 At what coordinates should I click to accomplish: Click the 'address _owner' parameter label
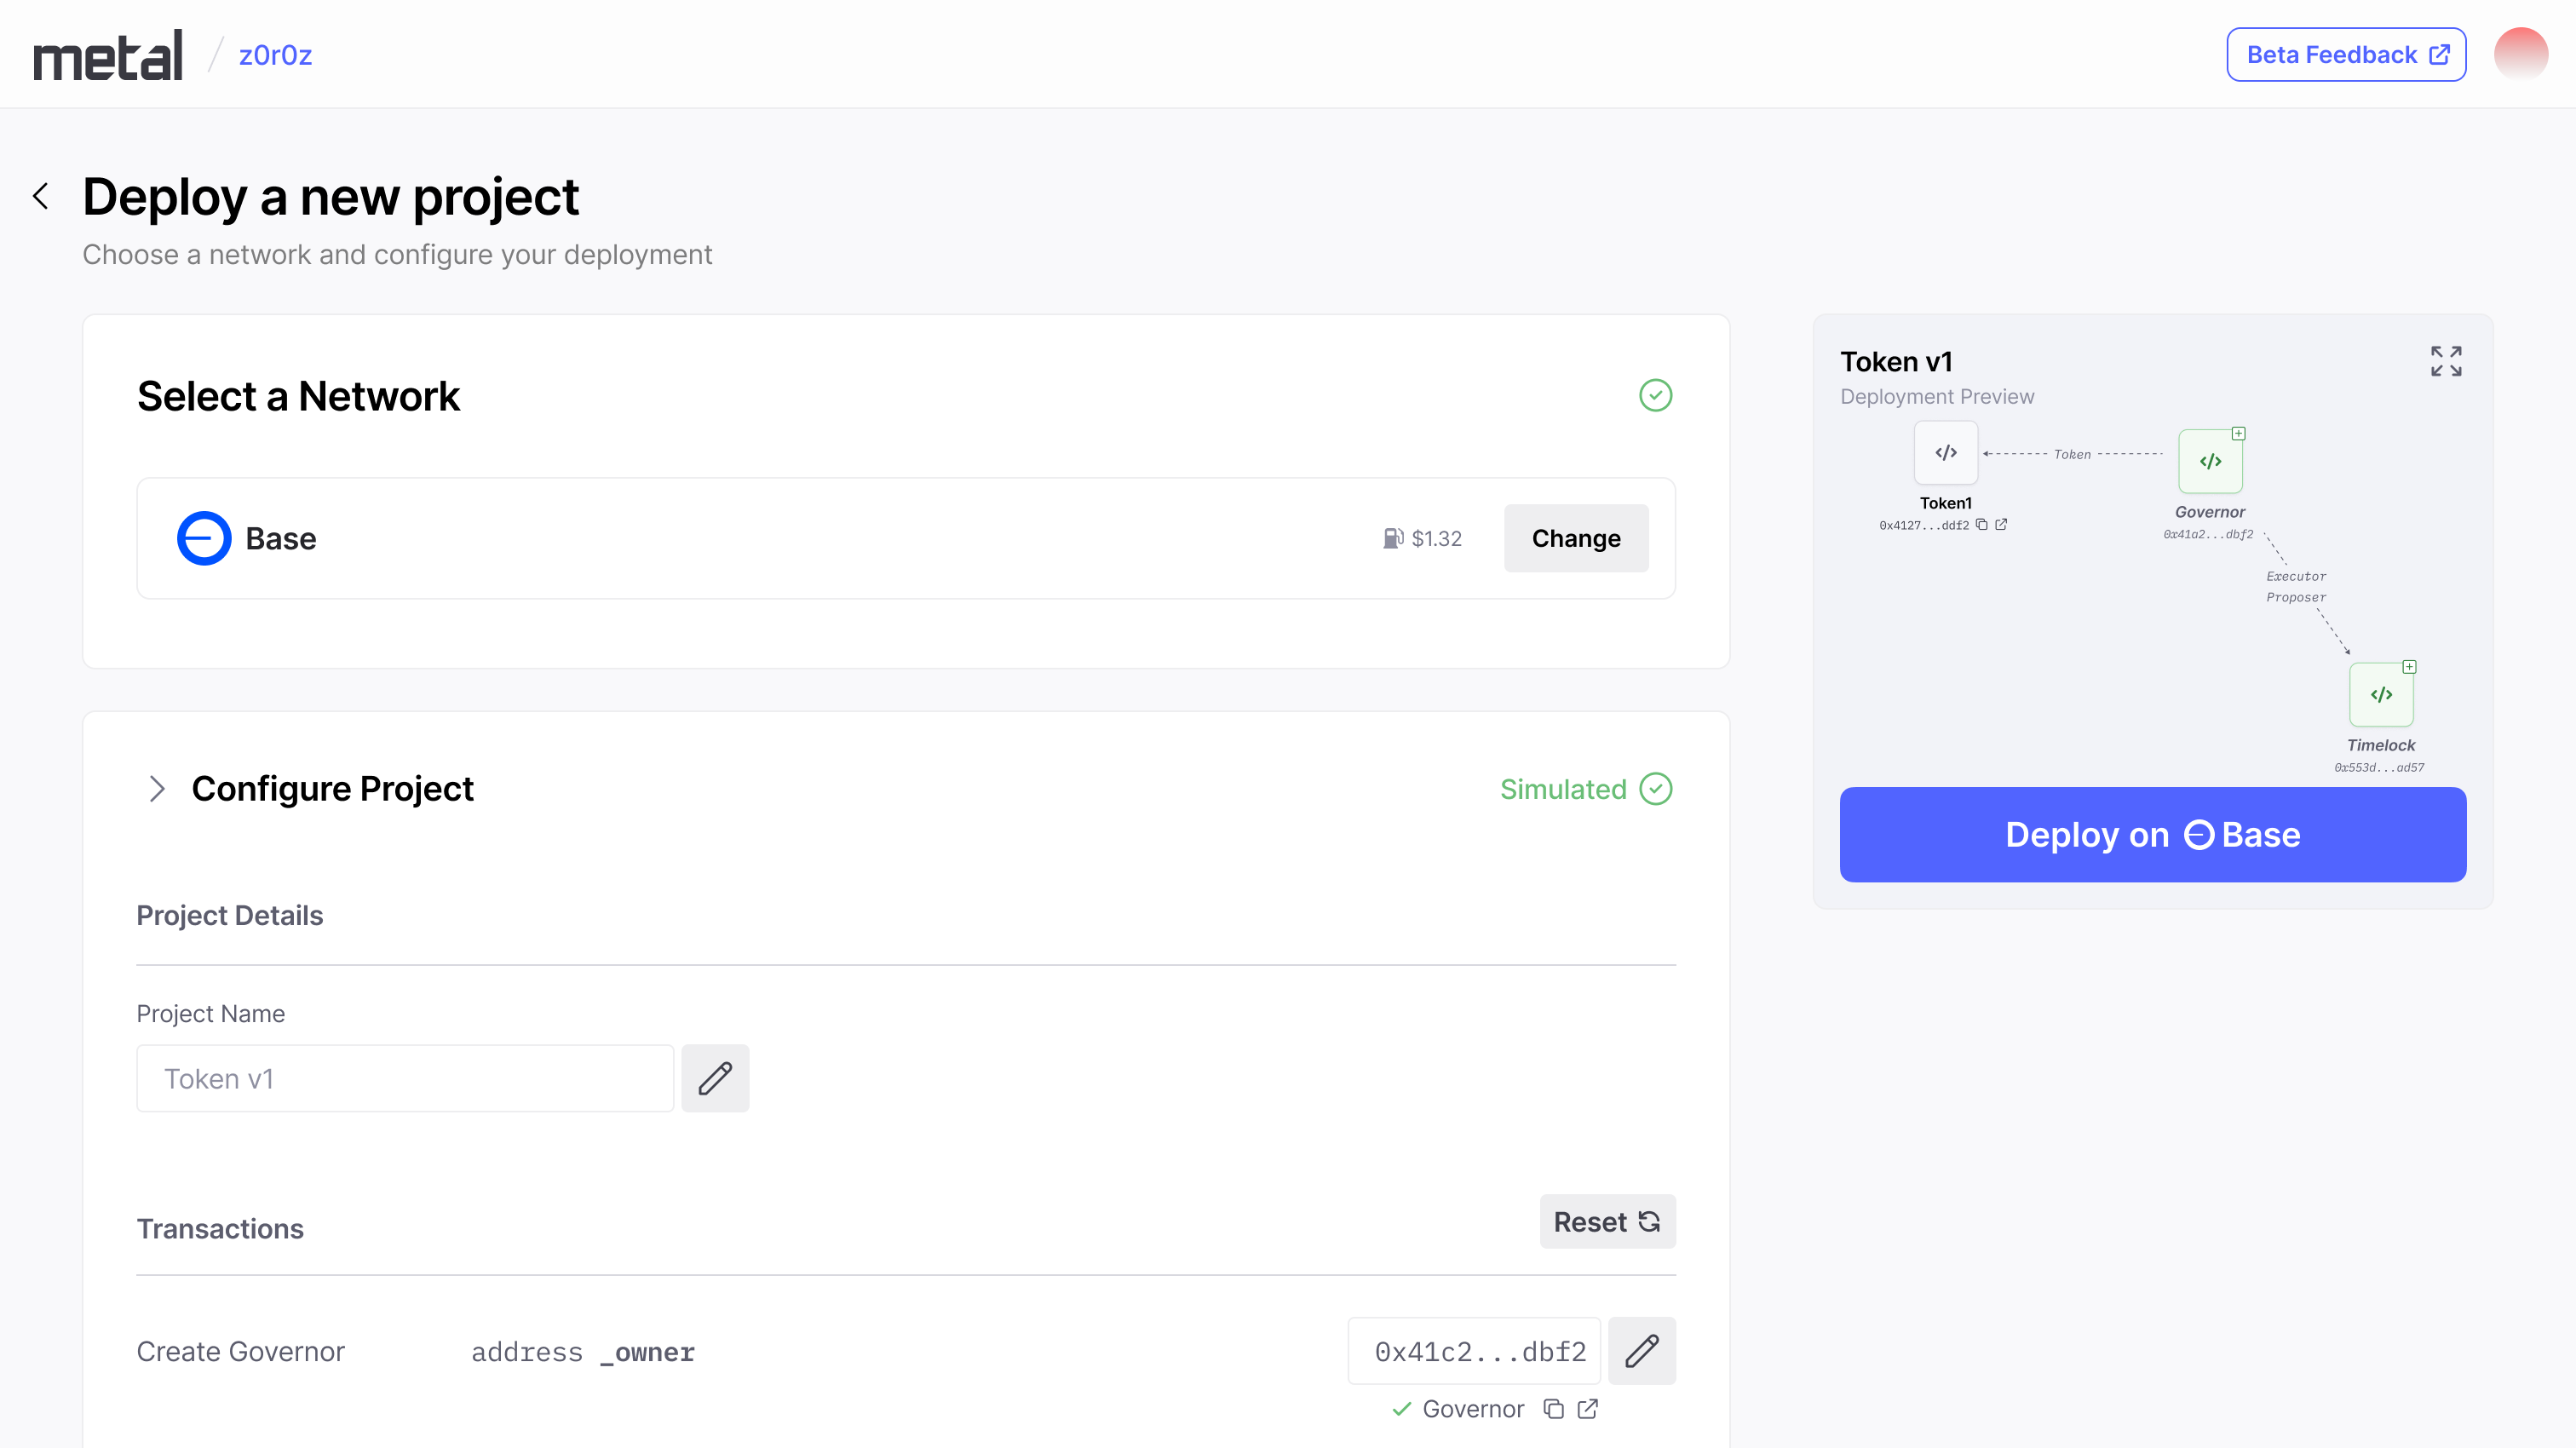(x=583, y=1353)
